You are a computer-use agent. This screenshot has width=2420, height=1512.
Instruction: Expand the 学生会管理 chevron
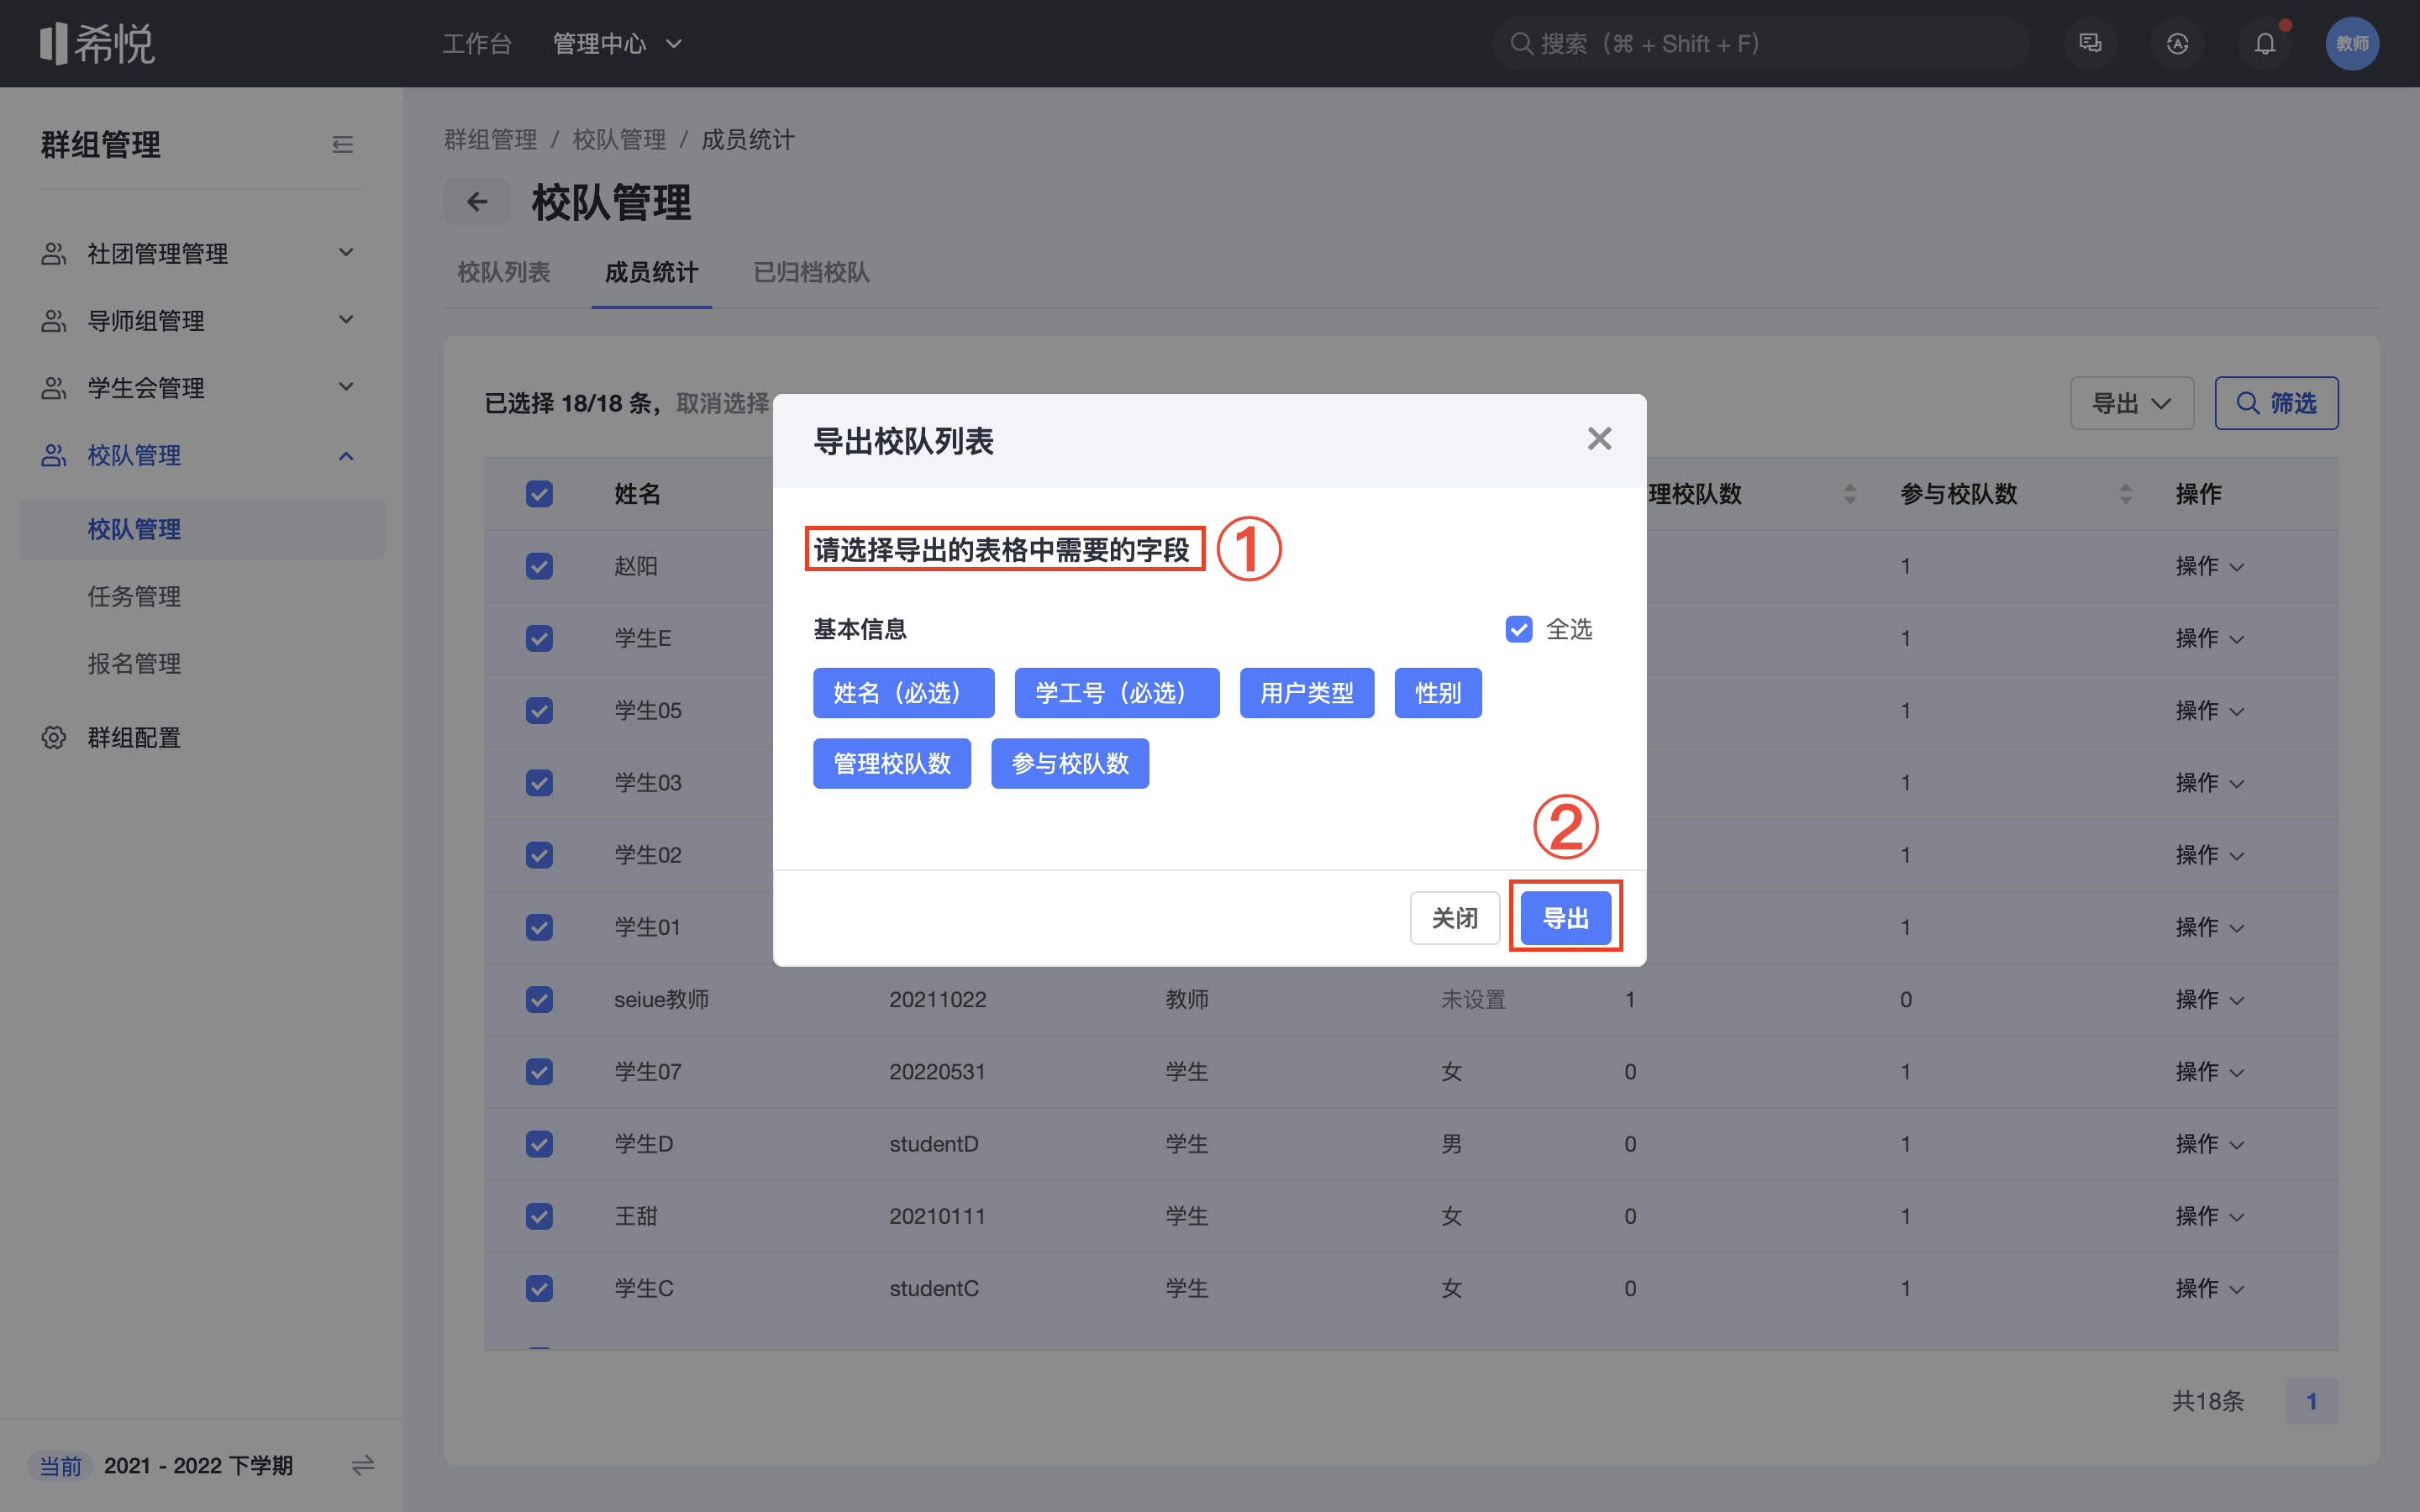(x=346, y=386)
